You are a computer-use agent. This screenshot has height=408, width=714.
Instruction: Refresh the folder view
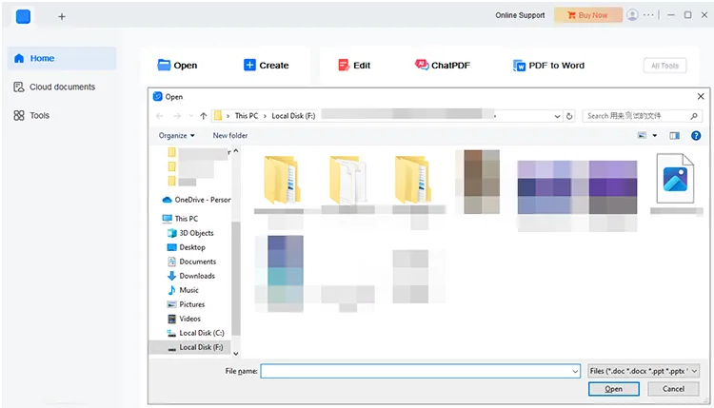569,116
